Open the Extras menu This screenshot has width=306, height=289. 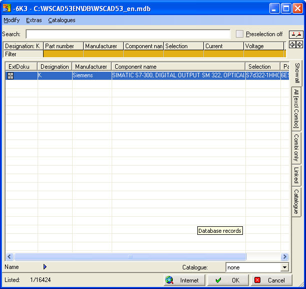coord(34,20)
